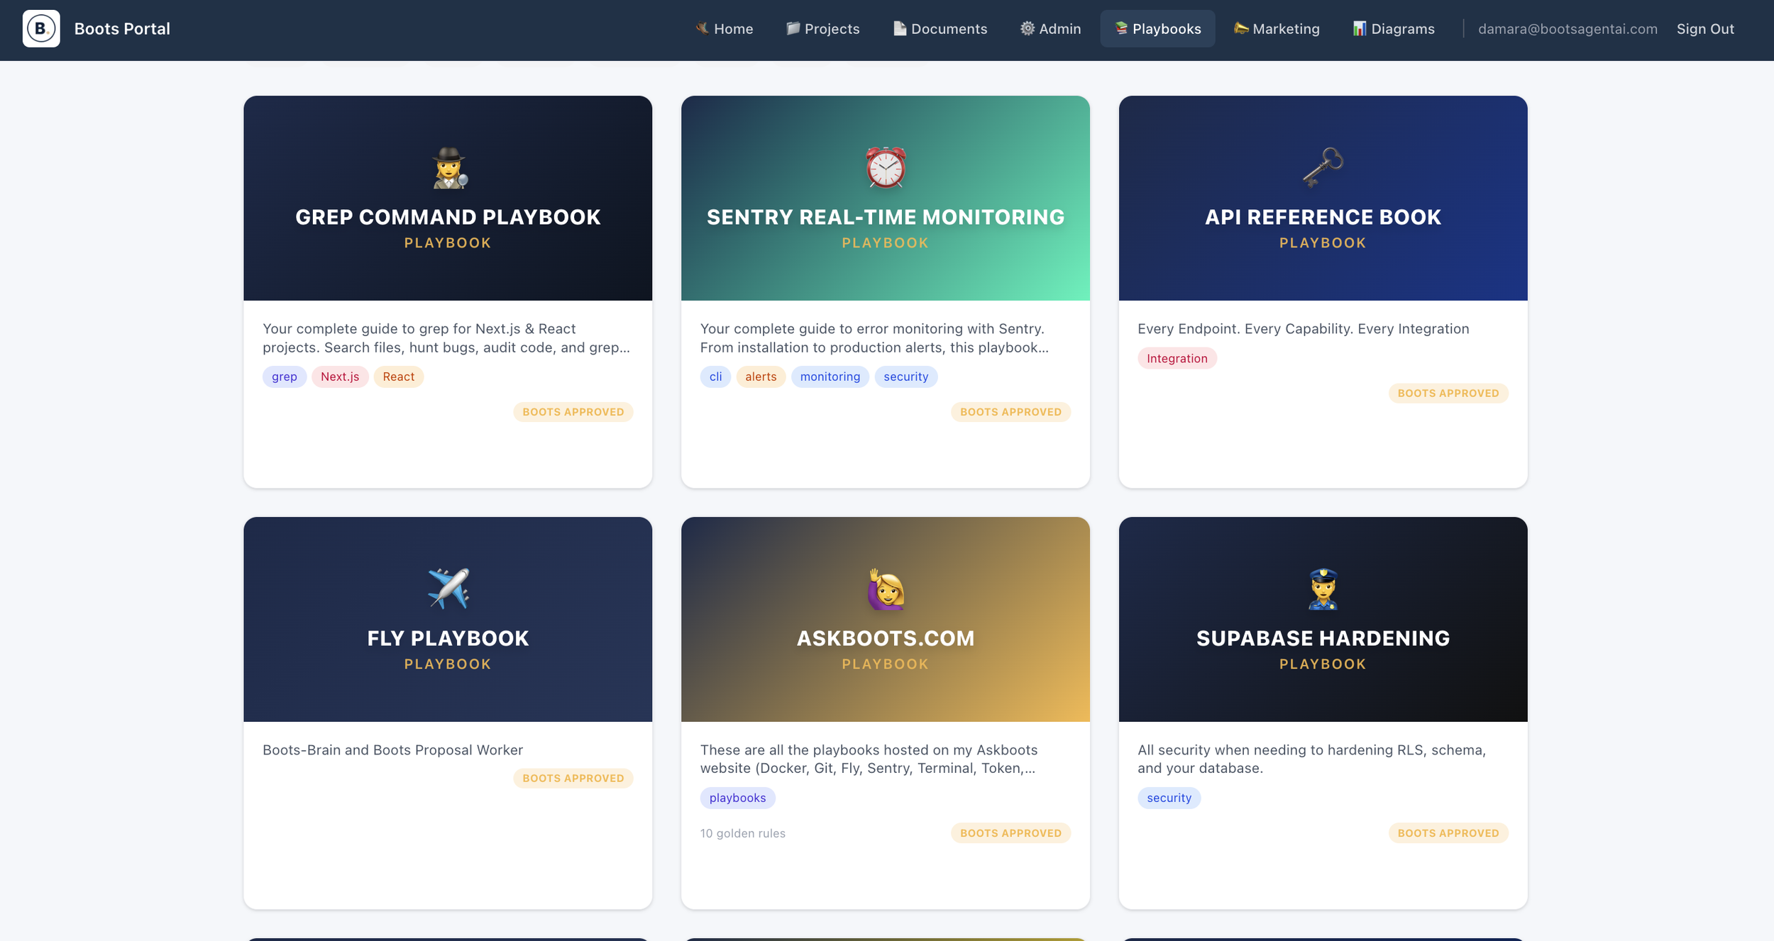Click the playbooks tag on Askboots card
This screenshot has height=941, width=1774.
point(738,798)
